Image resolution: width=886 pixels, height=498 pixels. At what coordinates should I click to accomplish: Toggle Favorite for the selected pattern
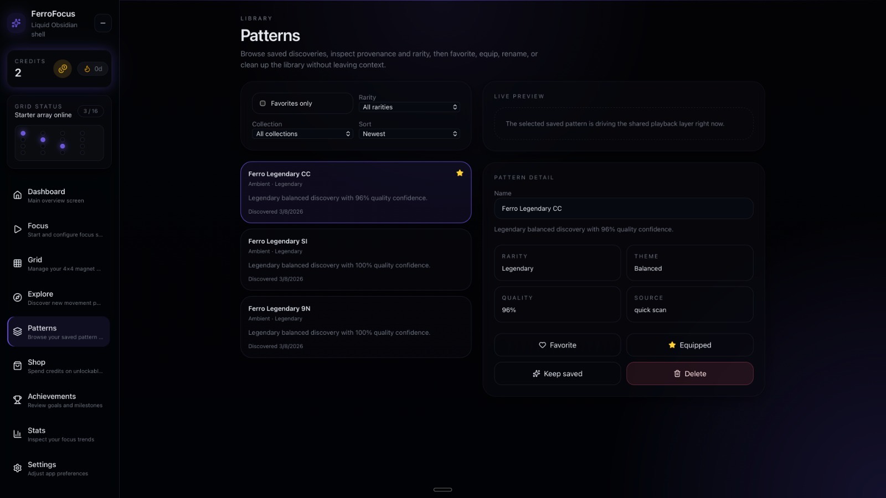click(x=557, y=345)
